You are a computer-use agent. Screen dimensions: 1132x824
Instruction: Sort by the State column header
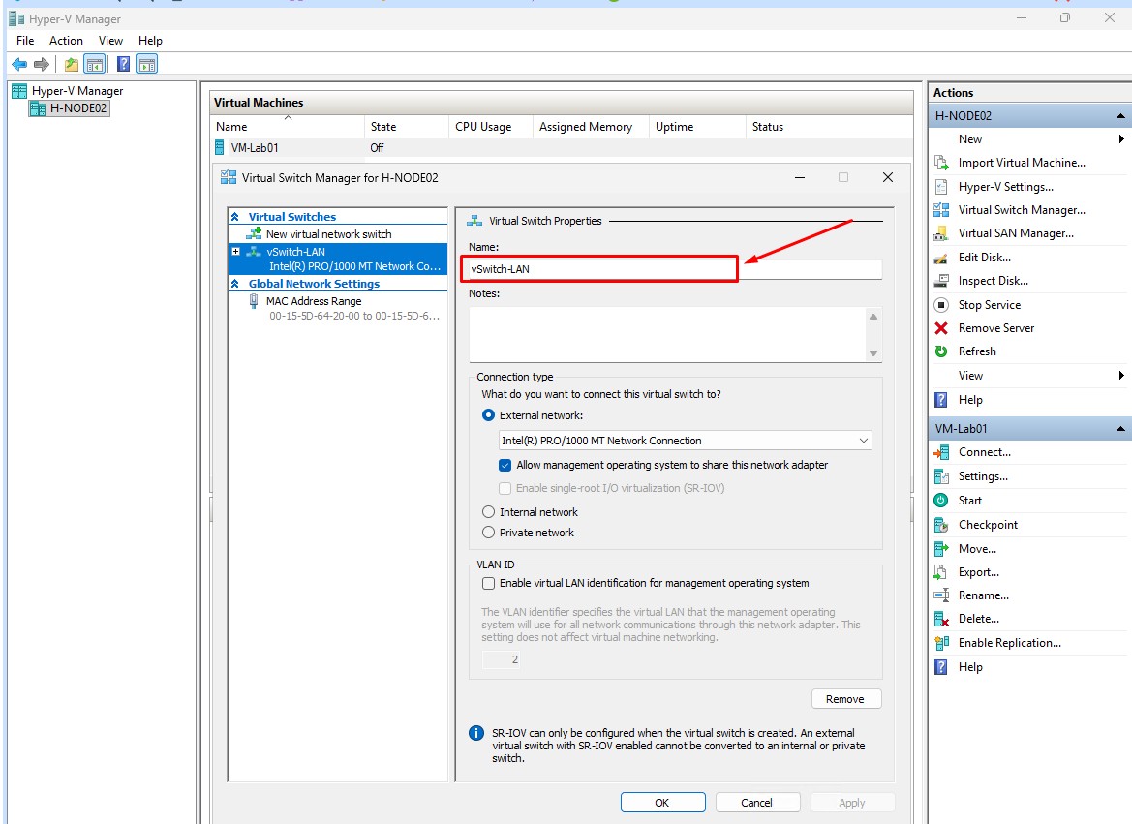(x=407, y=127)
